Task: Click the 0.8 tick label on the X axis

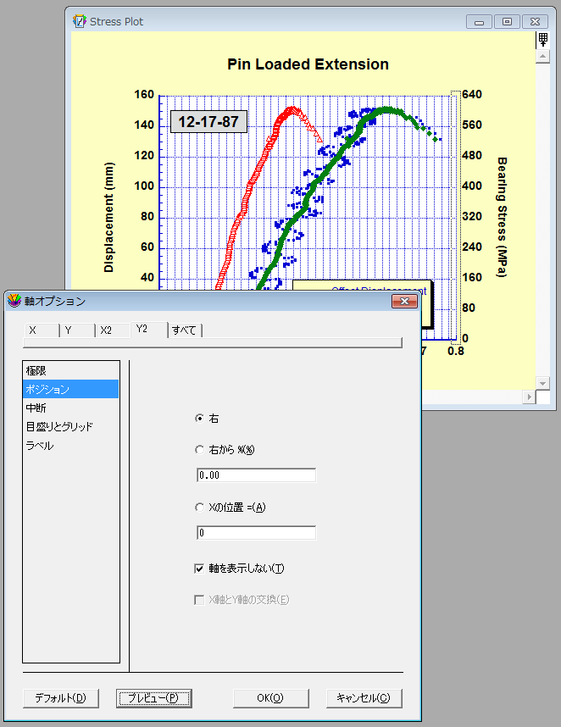Action: point(456,351)
